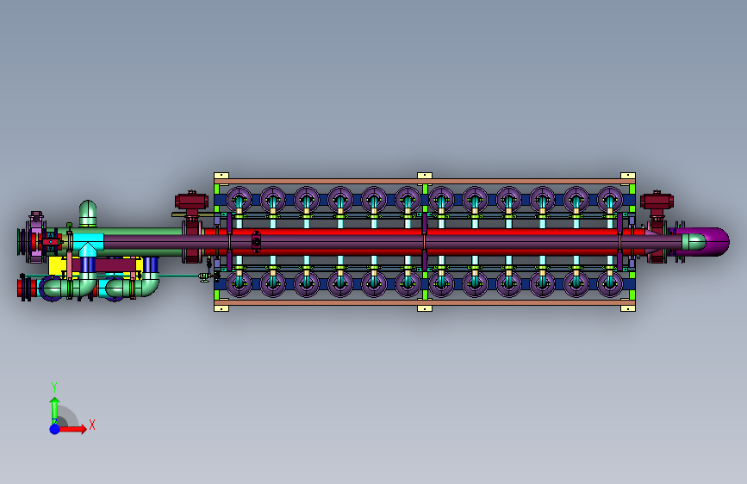The width and height of the screenshot is (747, 484).
Task: Select the blue Z-axis sphere at triad origin
Action: tap(55, 429)
